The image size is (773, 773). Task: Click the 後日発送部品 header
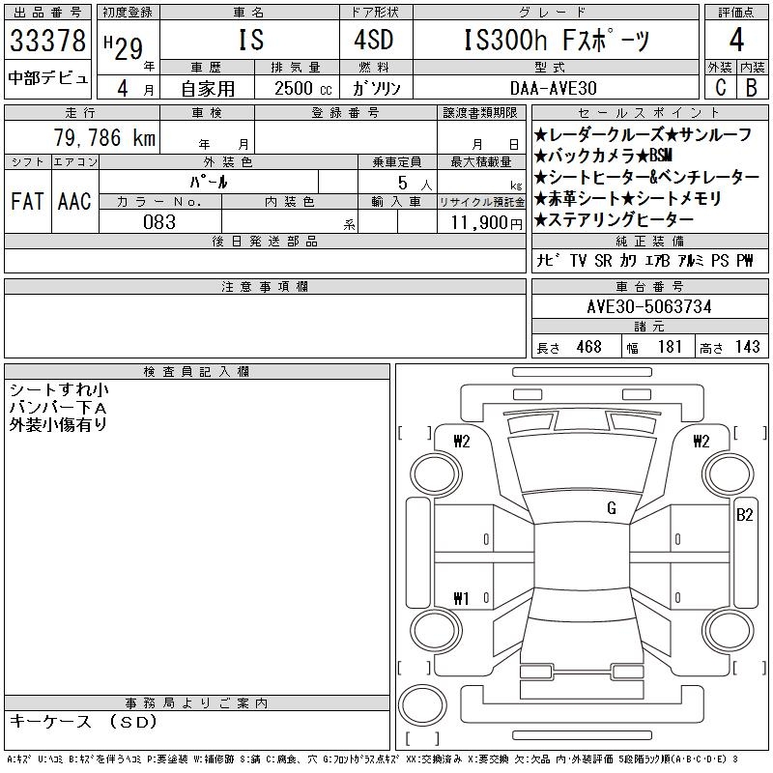pos(265,241)
